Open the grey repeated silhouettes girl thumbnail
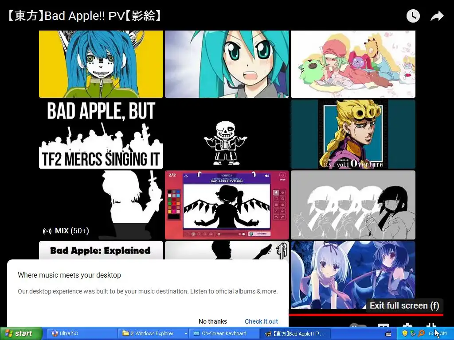This screenshot has height=340, width=454. pos(353,205)
